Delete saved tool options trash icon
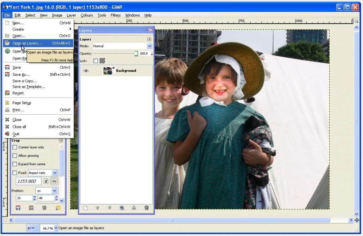 (x=44, y=208)
